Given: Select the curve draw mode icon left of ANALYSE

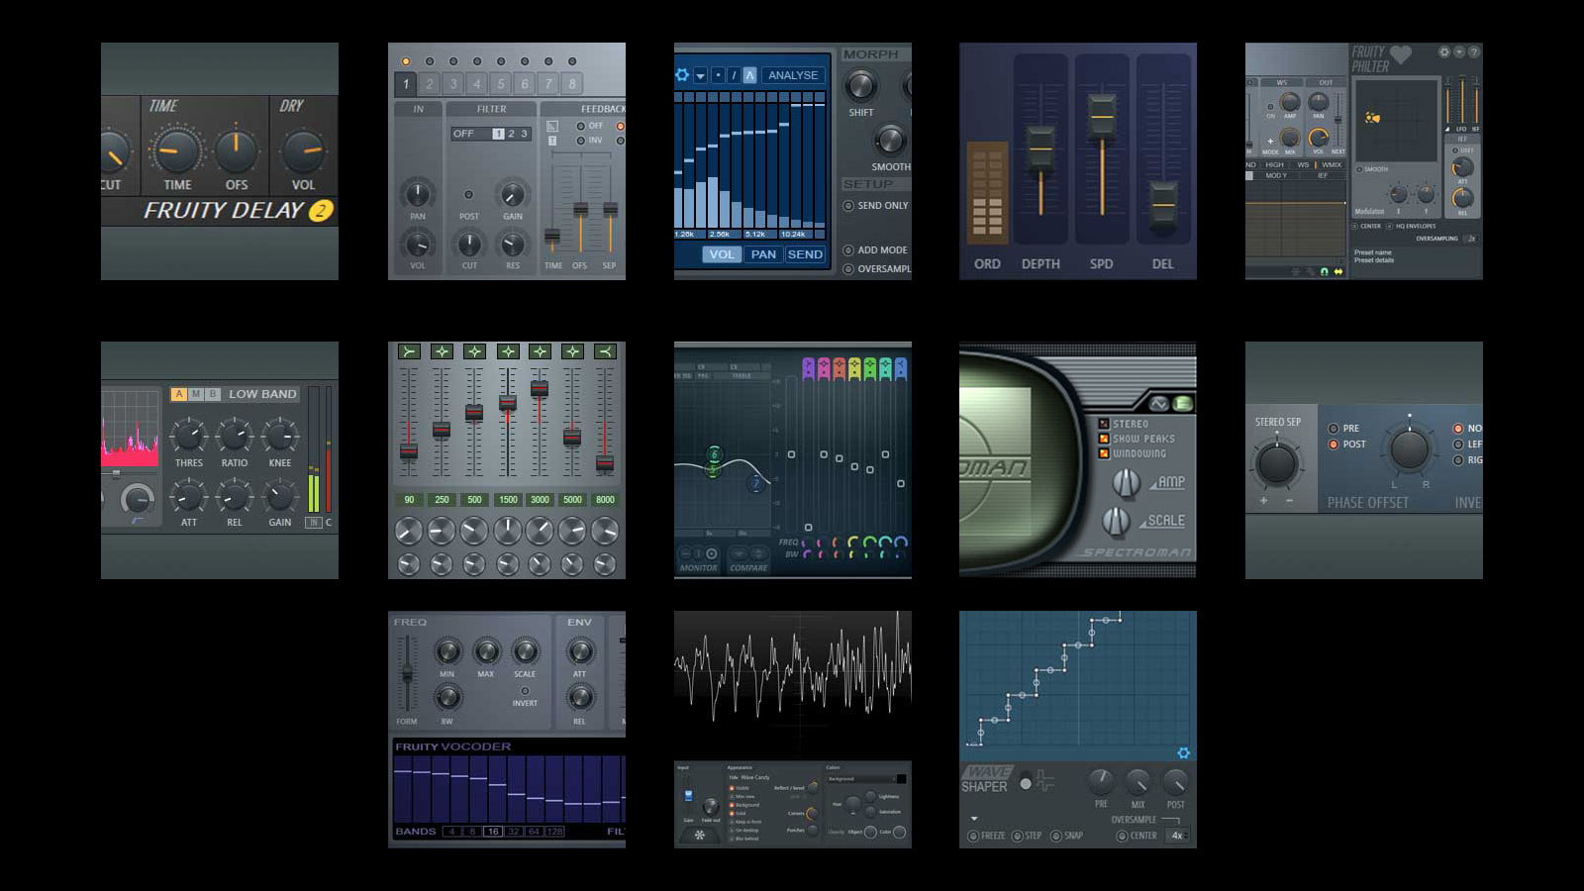Looking at the screenshot, I should [749, 75].
